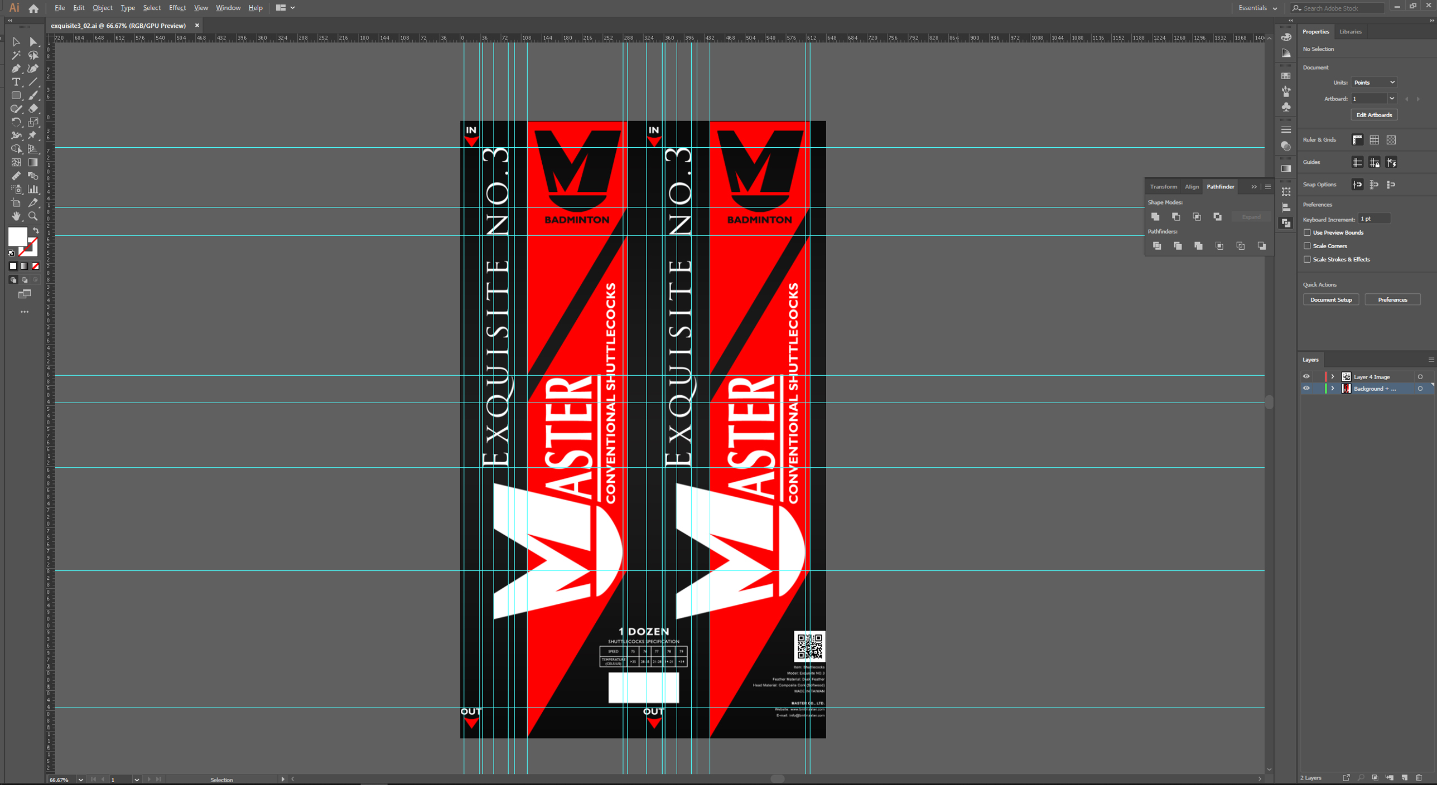Click the Create New Layer icon
This screenshot has height=785, width=1437.
click(x=1405, y=777)
